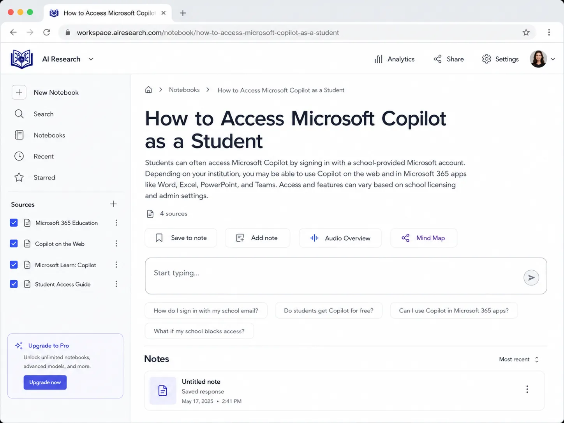
Task: Click the New Notebook plus icon
Action: (19, 92)
